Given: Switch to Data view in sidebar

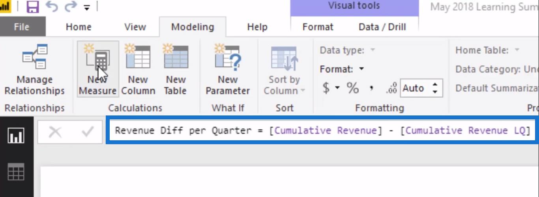Looking at the screenshot, I should click(x=16, y=172).
